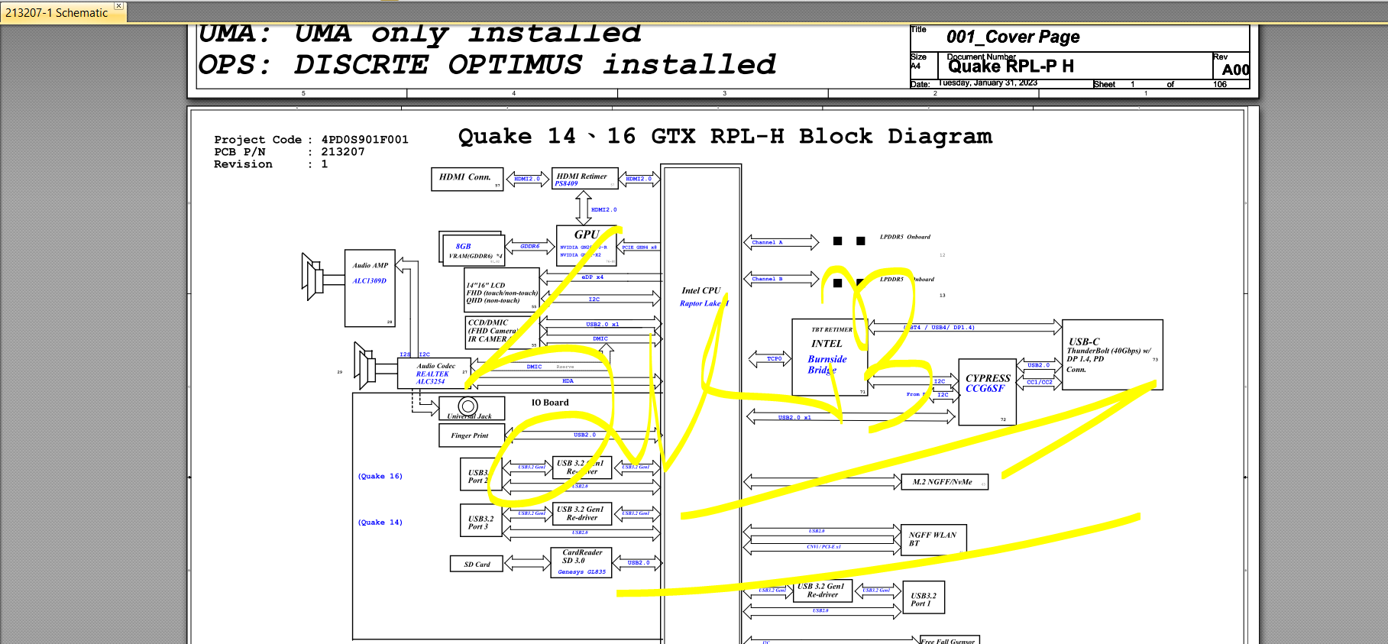The height and width of the screenshot is (644, 1388).
Task: Click the 'TBT RETIMER INTEL' block
Action: [830, 357]
